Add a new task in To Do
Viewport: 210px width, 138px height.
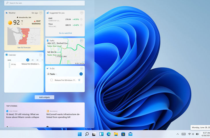pos(81,74)
